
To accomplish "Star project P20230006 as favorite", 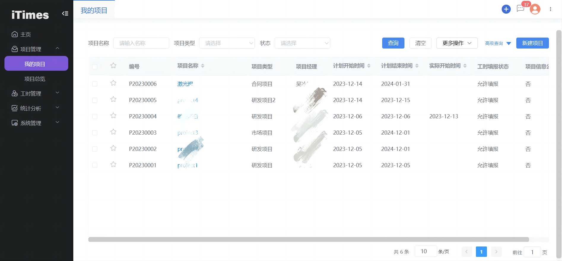I will [113, 83].
